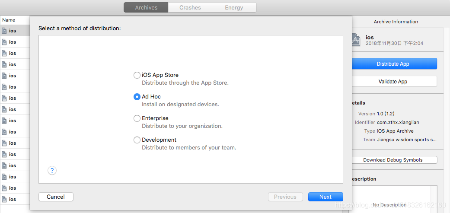The image size is (450, 213).
Task: Cancel the distribution dialog
Action: [x=56, y=197]
